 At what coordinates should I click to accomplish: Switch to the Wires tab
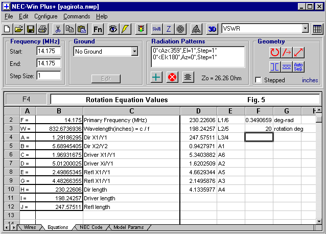(29, 227)
